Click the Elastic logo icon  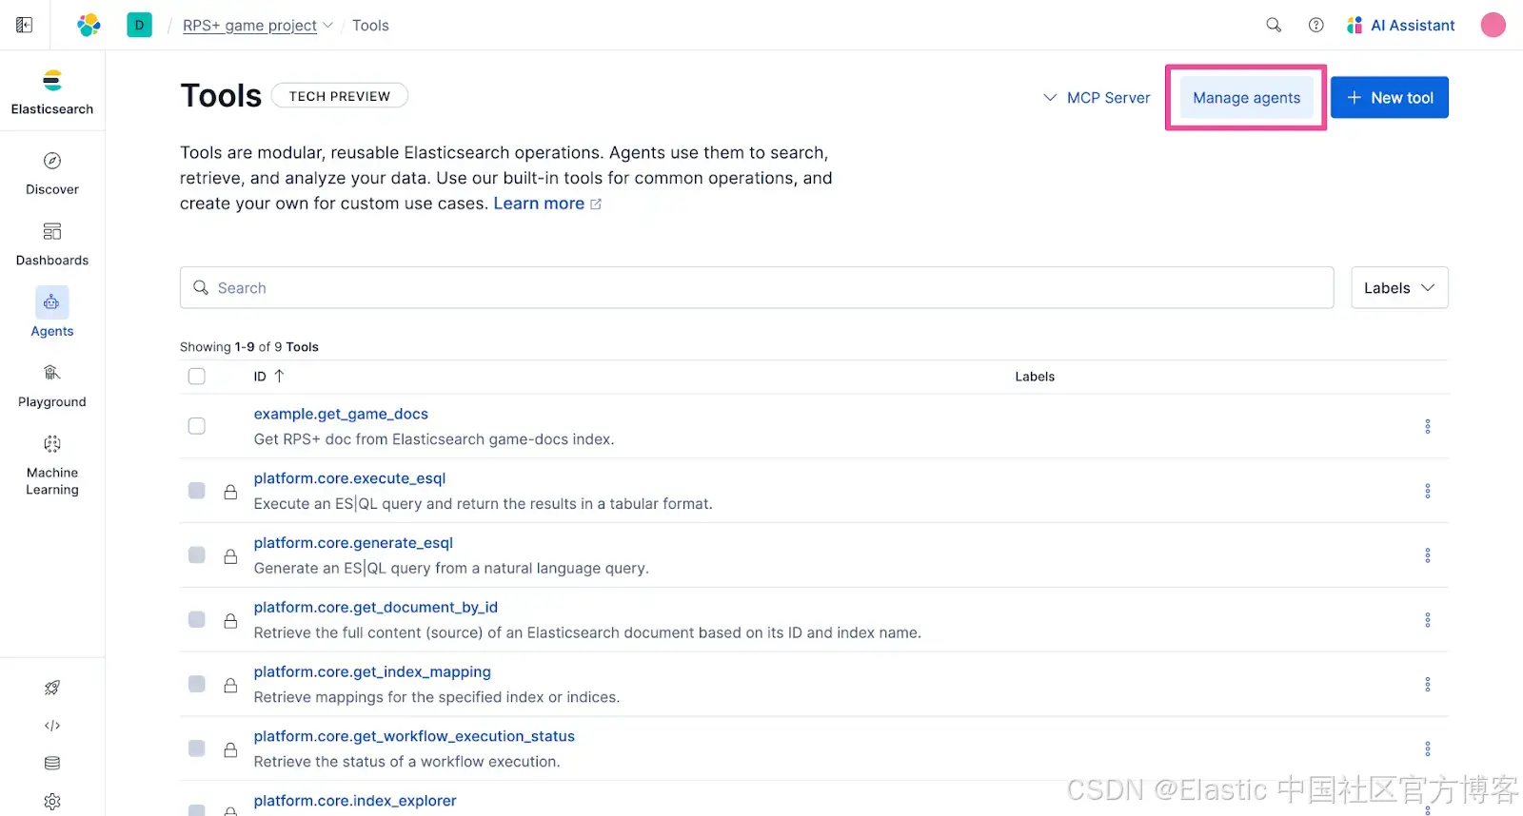[x=89, y=25]
